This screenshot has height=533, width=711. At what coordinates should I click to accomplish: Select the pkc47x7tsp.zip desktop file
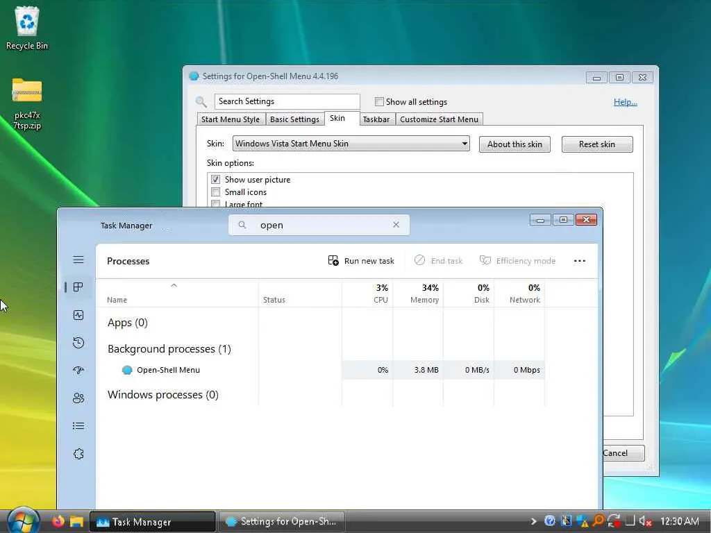pos(27,104)
